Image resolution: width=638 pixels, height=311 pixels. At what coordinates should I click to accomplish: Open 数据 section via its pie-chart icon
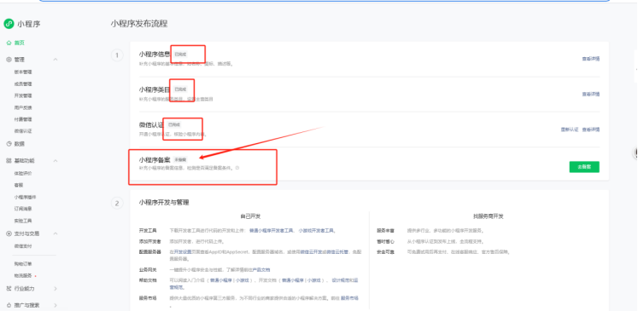pos(9,144)
